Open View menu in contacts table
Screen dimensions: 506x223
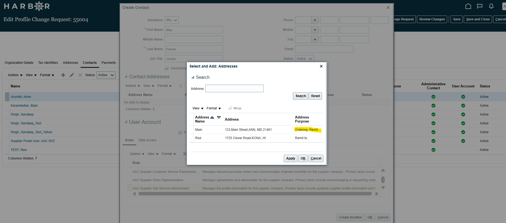pos(31,75)
